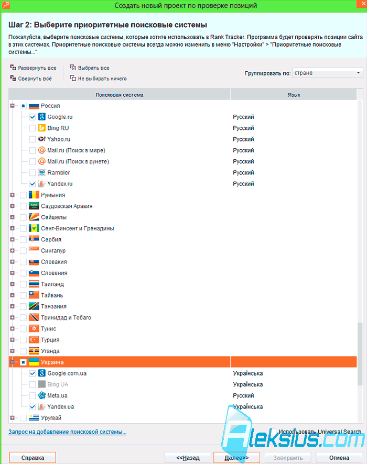Click the Trinidad and Tobago flag icon
Image resolution: width=367 pixels, height=464 pixels.
[x=34, y=317]
